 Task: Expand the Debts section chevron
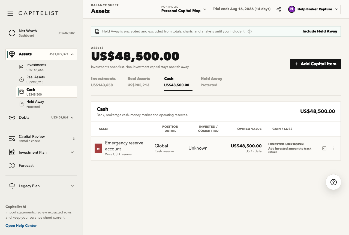[72, 118]
